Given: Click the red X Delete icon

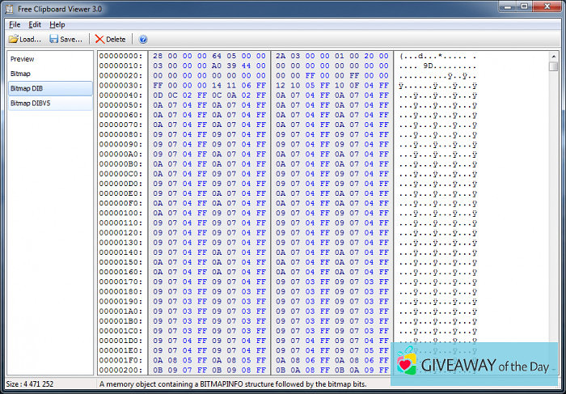Looking at the screenshot, I should 99,40.
